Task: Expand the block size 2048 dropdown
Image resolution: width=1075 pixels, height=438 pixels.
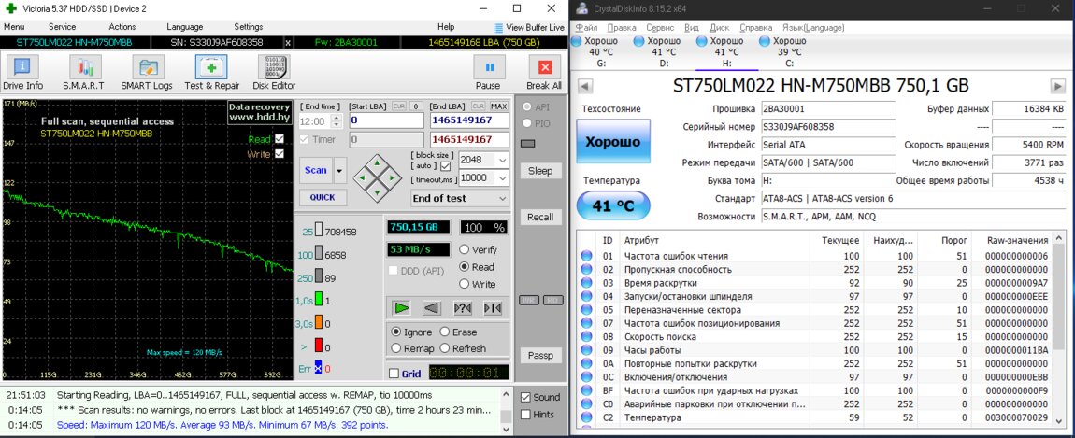Action: coord(503,160)
